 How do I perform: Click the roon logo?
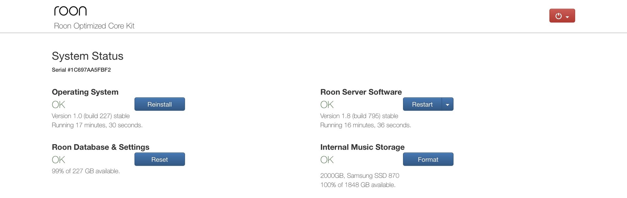[x=70, y=11]
